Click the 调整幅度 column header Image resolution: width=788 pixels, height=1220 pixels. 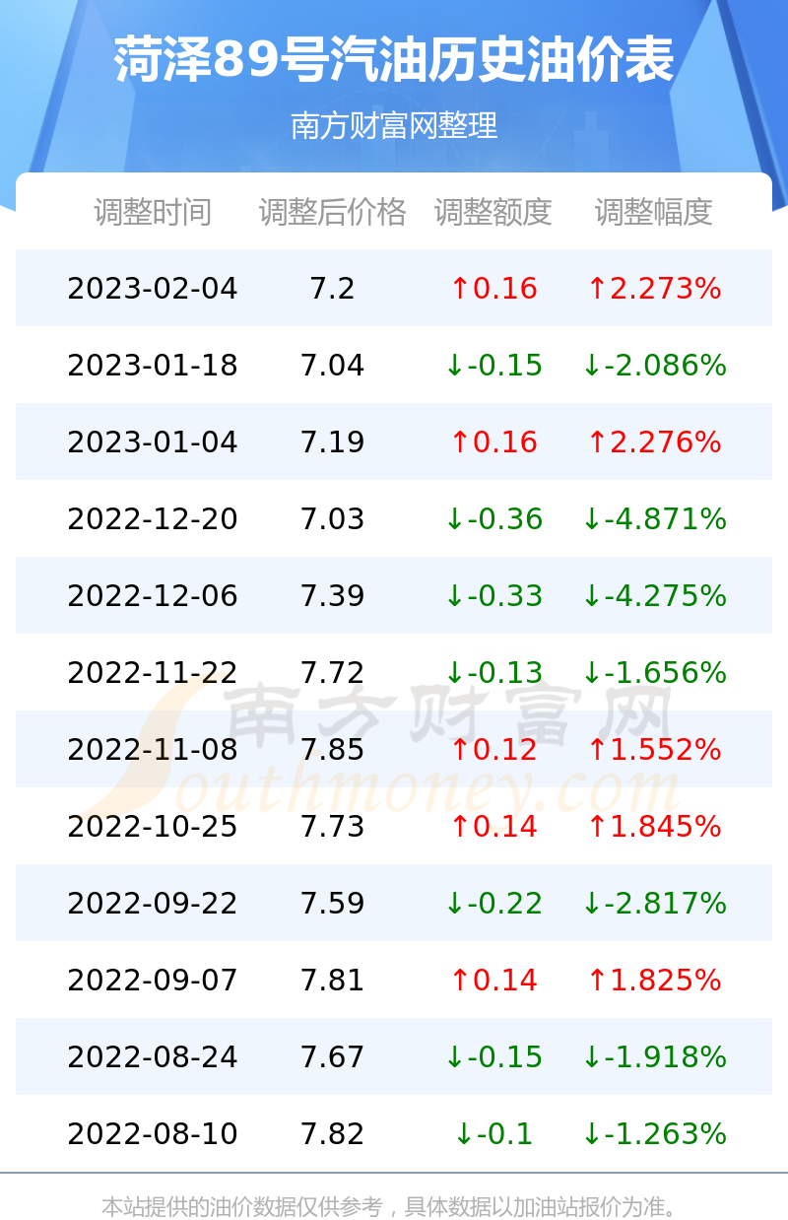click(x=654, y=212)
